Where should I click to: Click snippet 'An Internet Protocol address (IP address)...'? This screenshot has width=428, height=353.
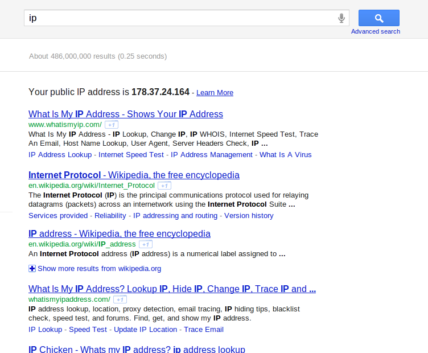(x=157, y=254)
